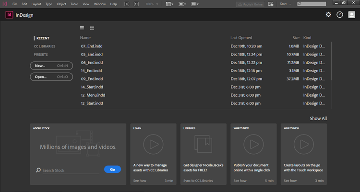Open the Type menu

[49, 4]
